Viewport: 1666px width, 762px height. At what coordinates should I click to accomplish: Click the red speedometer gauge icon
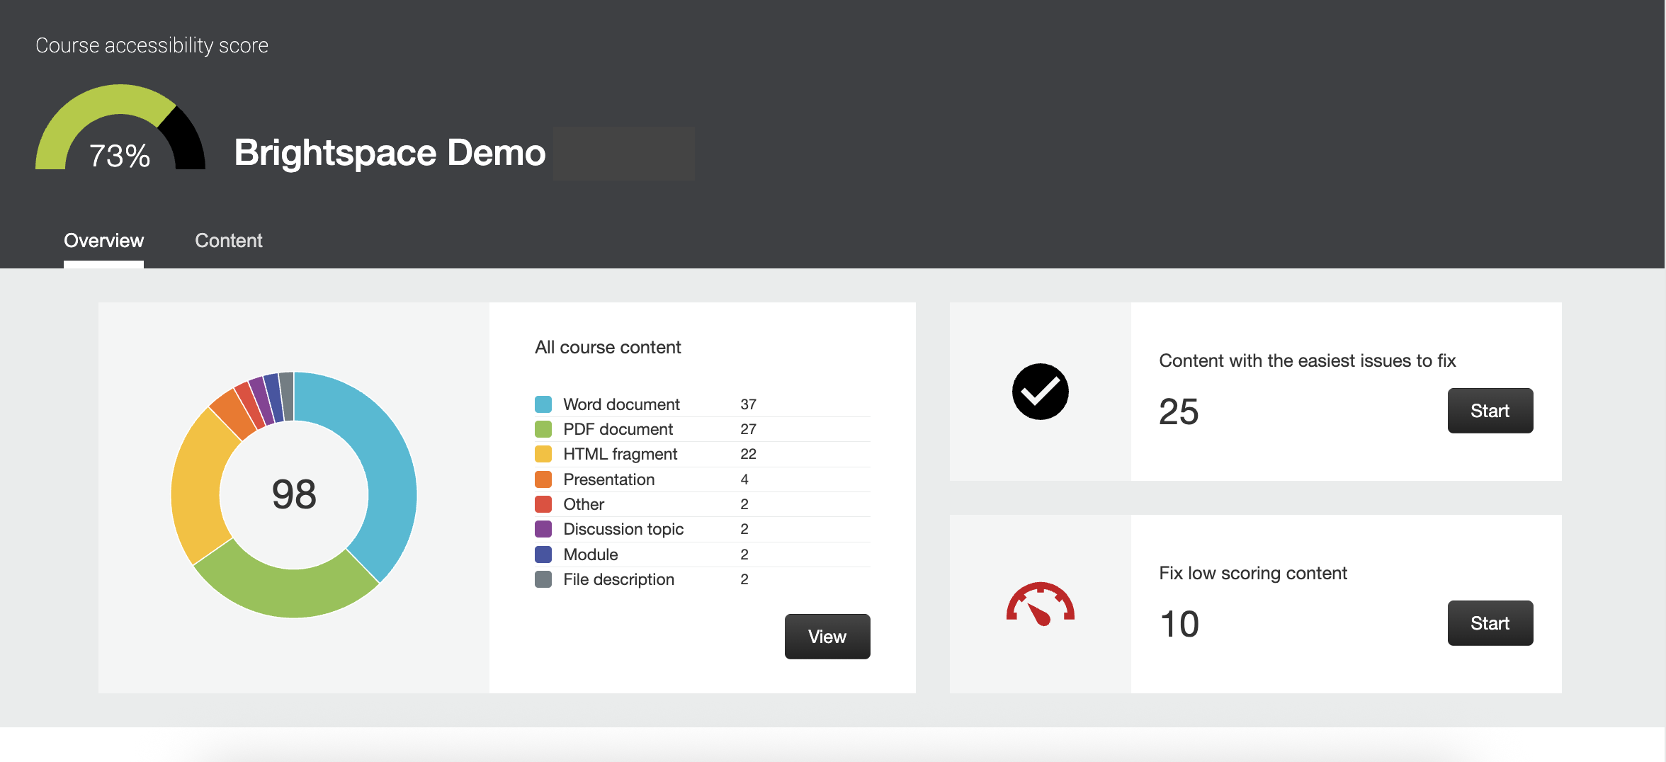click(1040, 604)
